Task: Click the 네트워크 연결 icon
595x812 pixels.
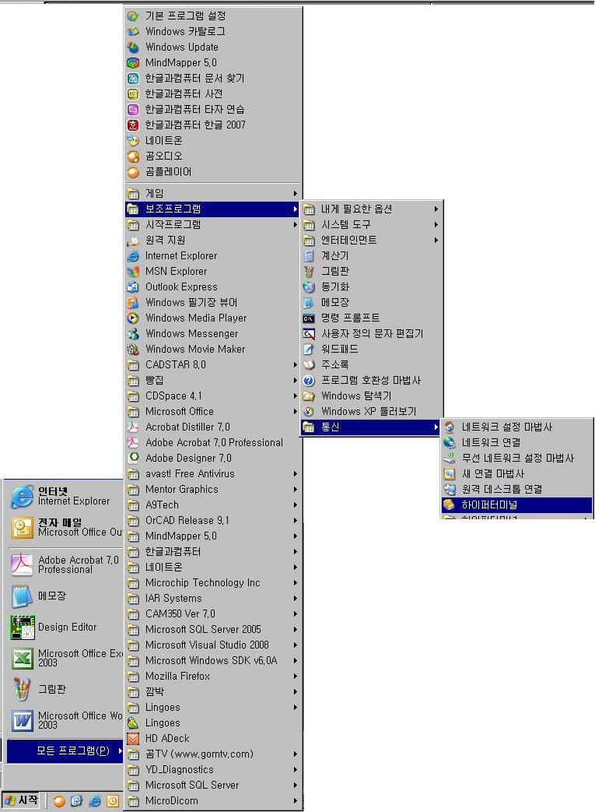Action: click(449, 443)
